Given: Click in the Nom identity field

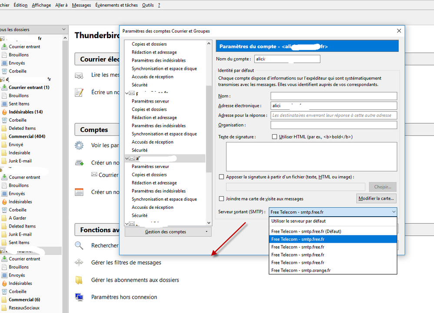Looking at the screenshot, I should (x=334, y=96).
